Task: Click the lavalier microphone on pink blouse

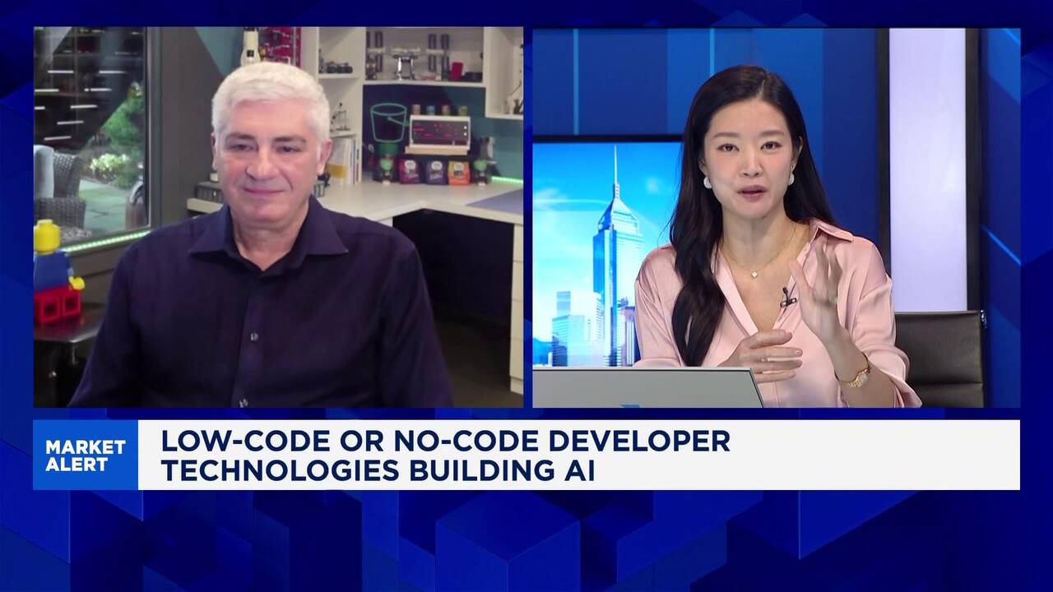Action: (x=787, y=295)
